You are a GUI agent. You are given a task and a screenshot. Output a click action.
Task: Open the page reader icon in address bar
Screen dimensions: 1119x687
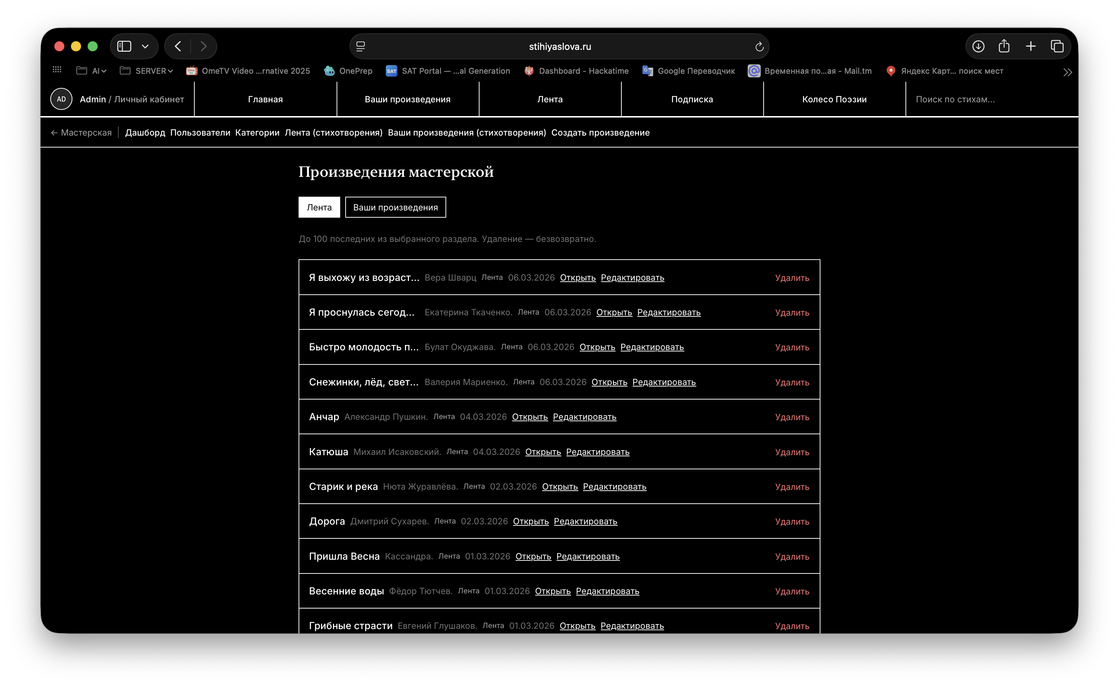[x=360, y=46]
